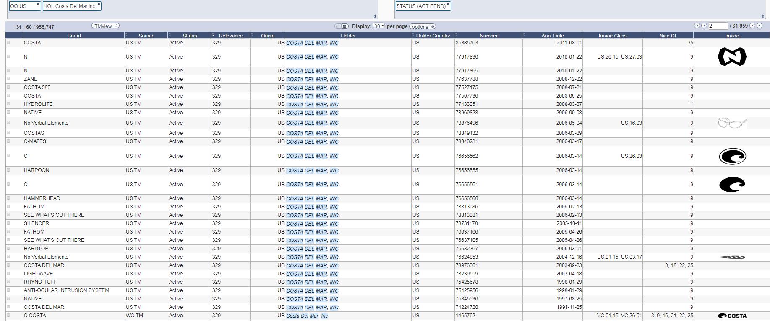The height and width of the screenshot is (321, 770).
Task: Remove the STATUS:(ACT PEND) filter
Action: pyautogui.click(x=448, y=4)
